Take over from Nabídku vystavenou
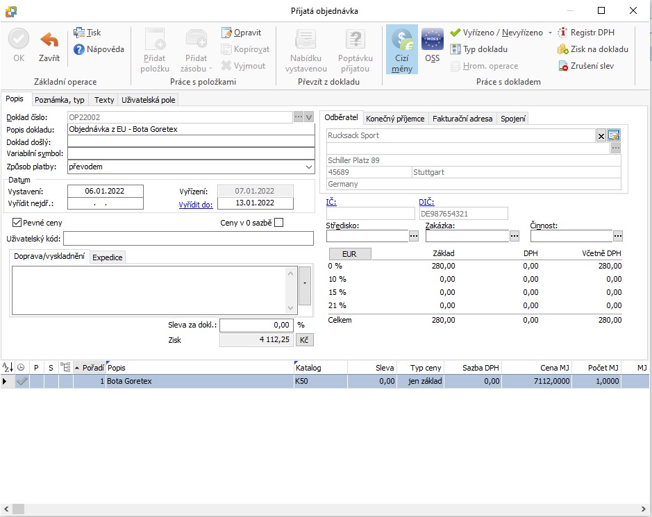Viewport: 652px width, 517px height. click(x=306, y=51)
